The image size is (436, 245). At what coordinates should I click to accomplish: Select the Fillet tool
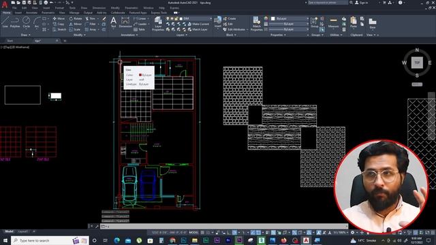coord(91,24)
